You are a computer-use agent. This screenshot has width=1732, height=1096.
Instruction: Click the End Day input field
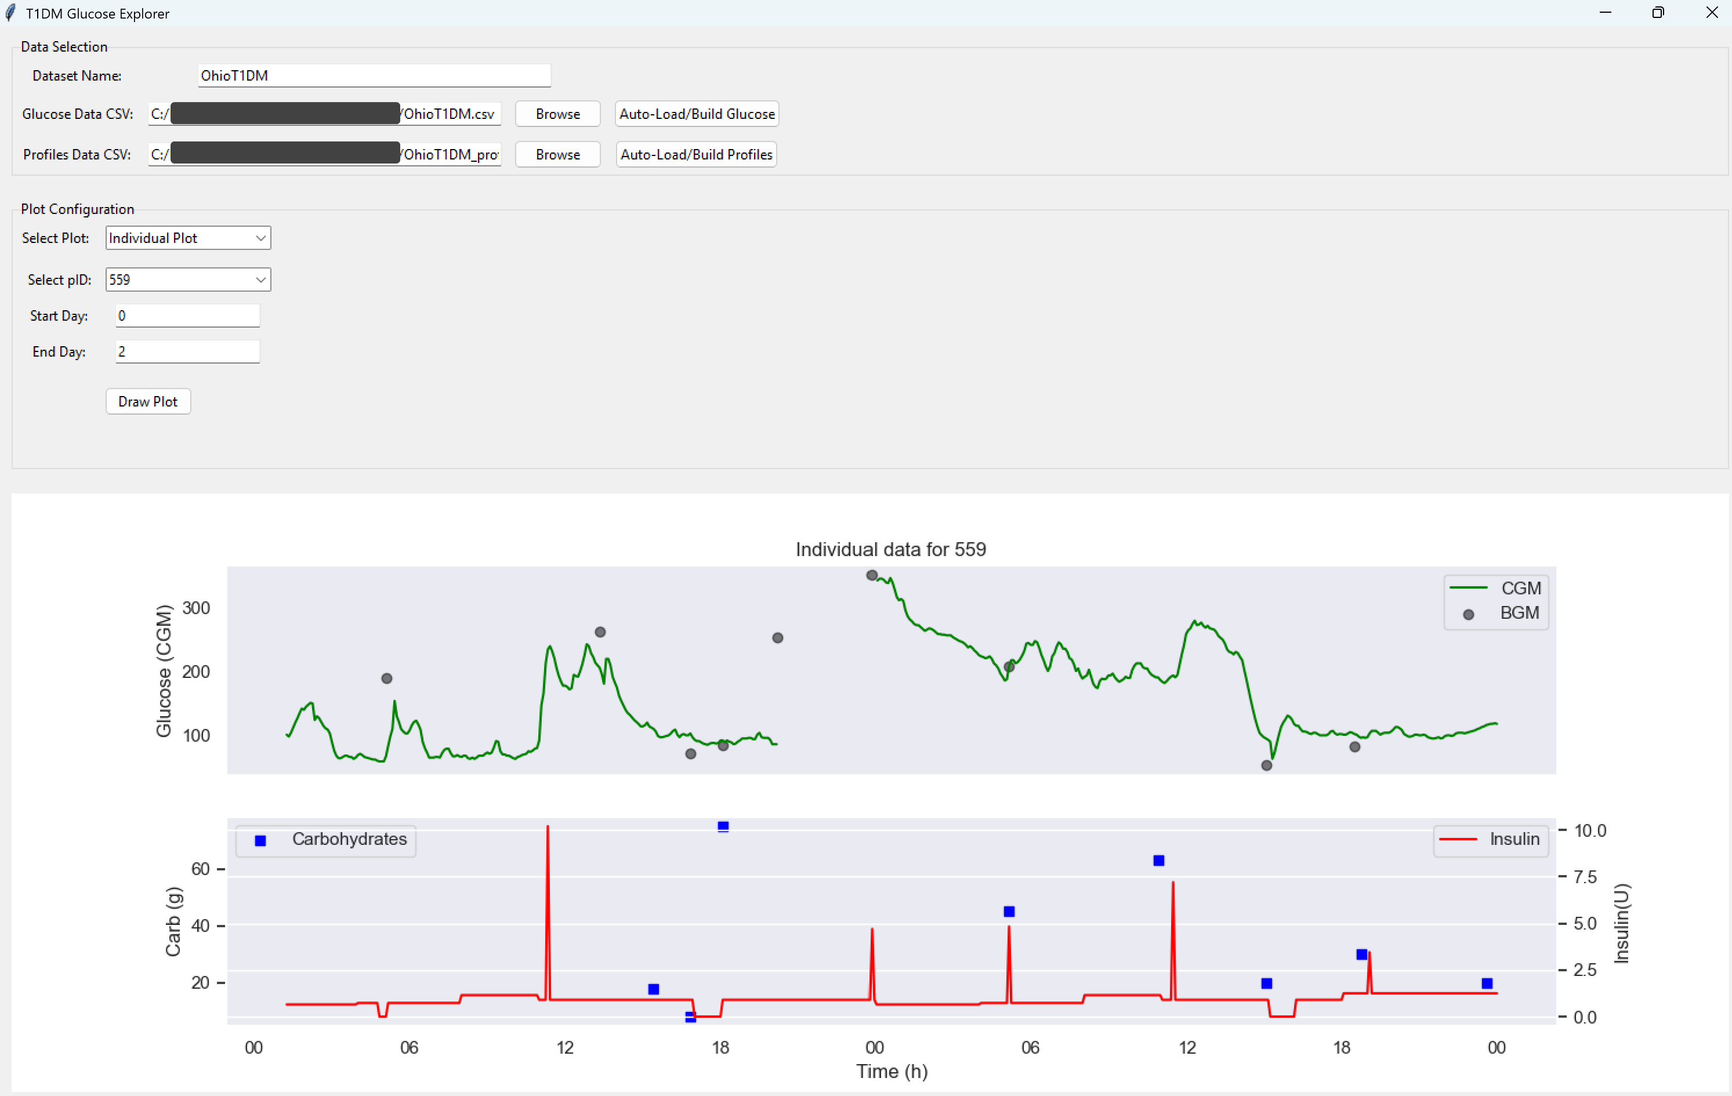coord(188,351)
